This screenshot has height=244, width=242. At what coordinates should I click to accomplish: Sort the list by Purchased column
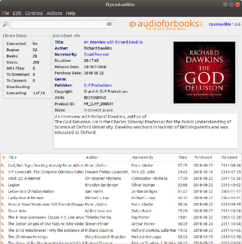click(x=206, y=158)
